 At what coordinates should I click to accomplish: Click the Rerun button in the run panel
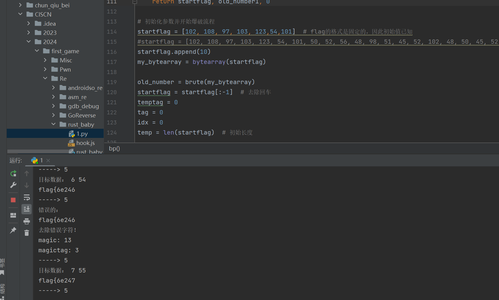pyautogui.click(x=13, y=174)
